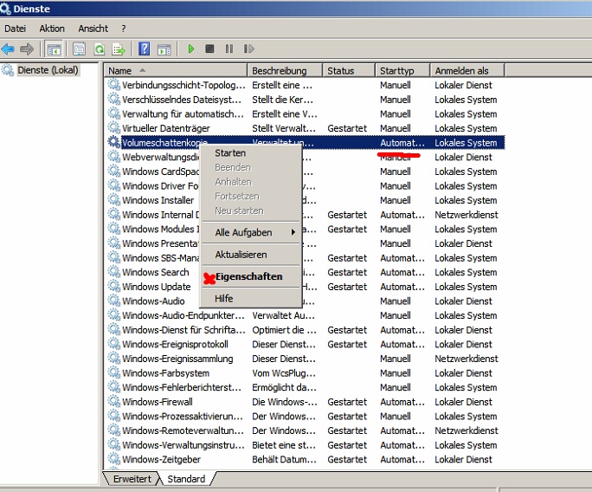Select the Windows-Zeitgeber service name
The height and width of the screenshot is (492, 592).
[161, 459]
